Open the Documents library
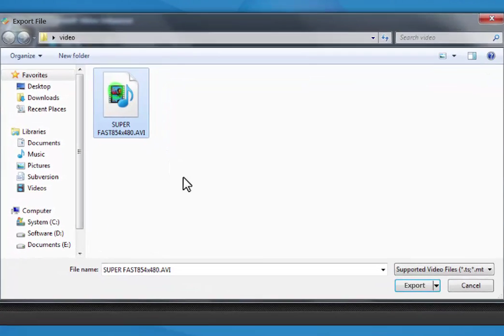Screen dimensions: 504x336 [44, 143]
